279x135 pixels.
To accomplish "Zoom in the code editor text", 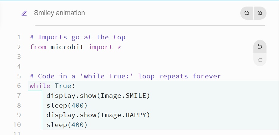I will coord(260,13).
